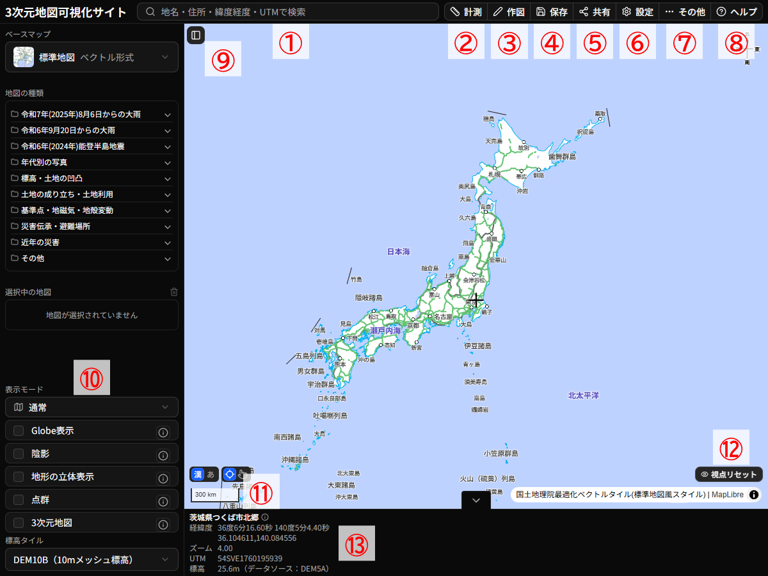The image size is (768, 576).
Task: Select the hand pointer mode icon
Action: [243, 474]
